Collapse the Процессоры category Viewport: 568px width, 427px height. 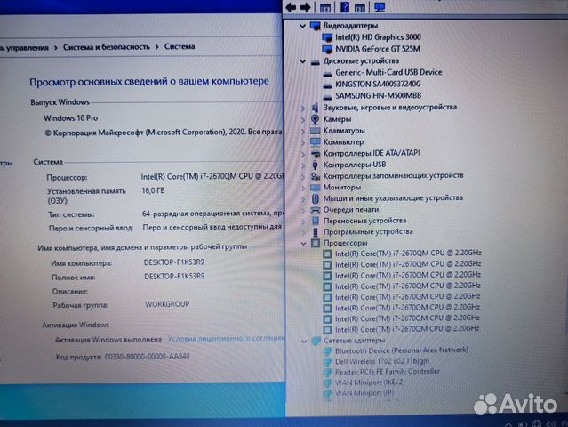pos(304,243)
